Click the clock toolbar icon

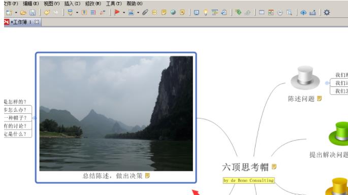pyautogui.click(x=280, y=13)
